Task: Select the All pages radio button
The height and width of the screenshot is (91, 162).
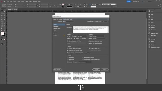Action: point(68,36)
